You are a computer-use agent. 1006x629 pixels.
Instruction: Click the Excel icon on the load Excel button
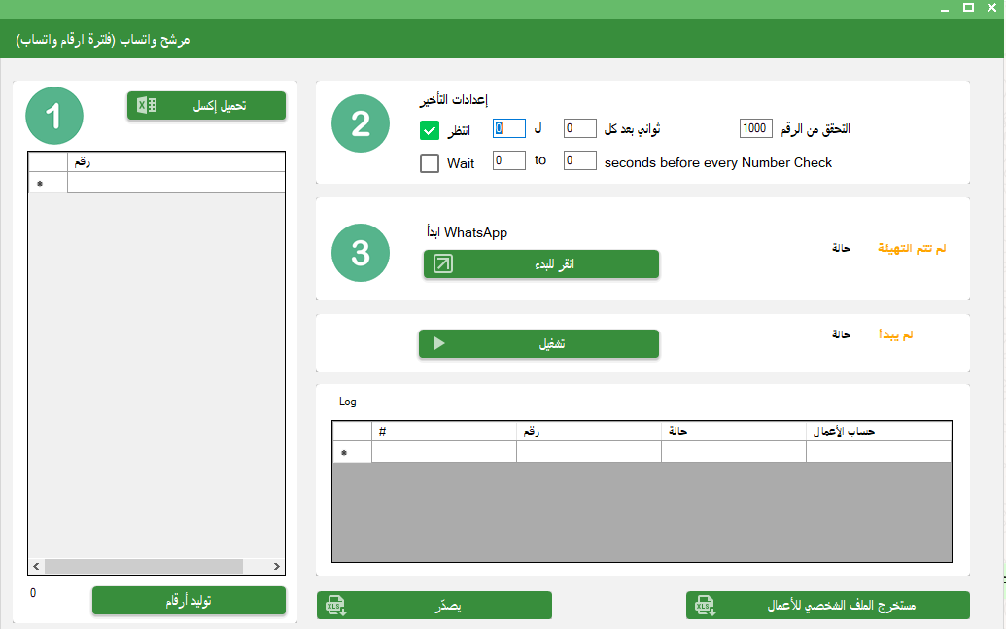click(147, 105)
